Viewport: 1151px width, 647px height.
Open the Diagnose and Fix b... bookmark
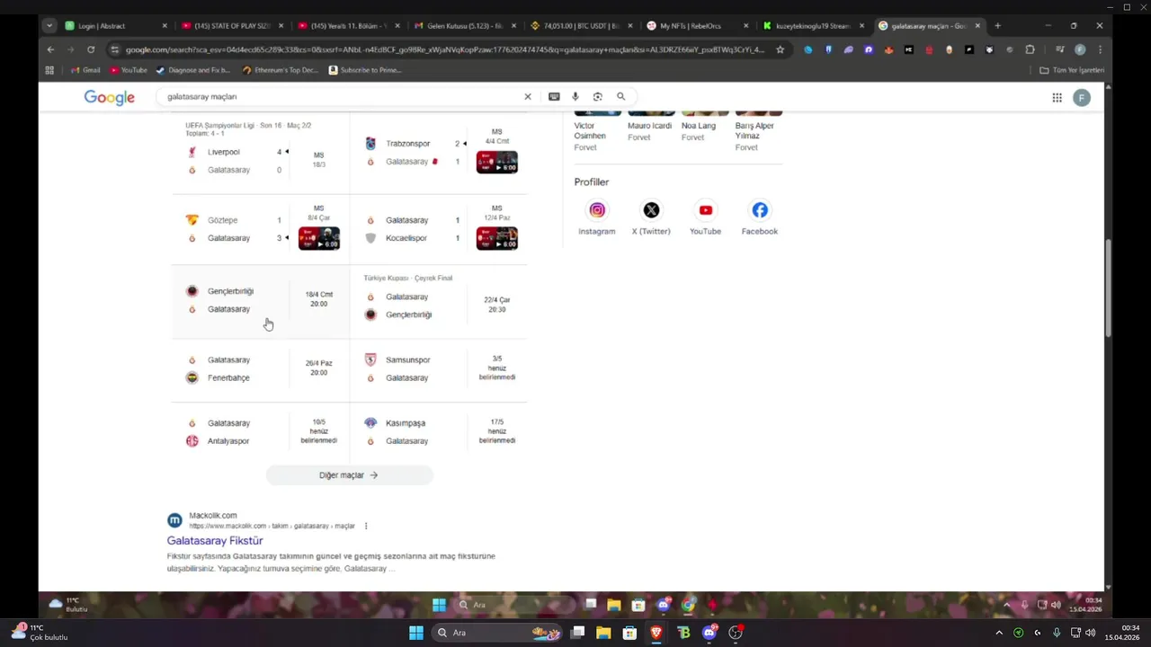point(192,70)
